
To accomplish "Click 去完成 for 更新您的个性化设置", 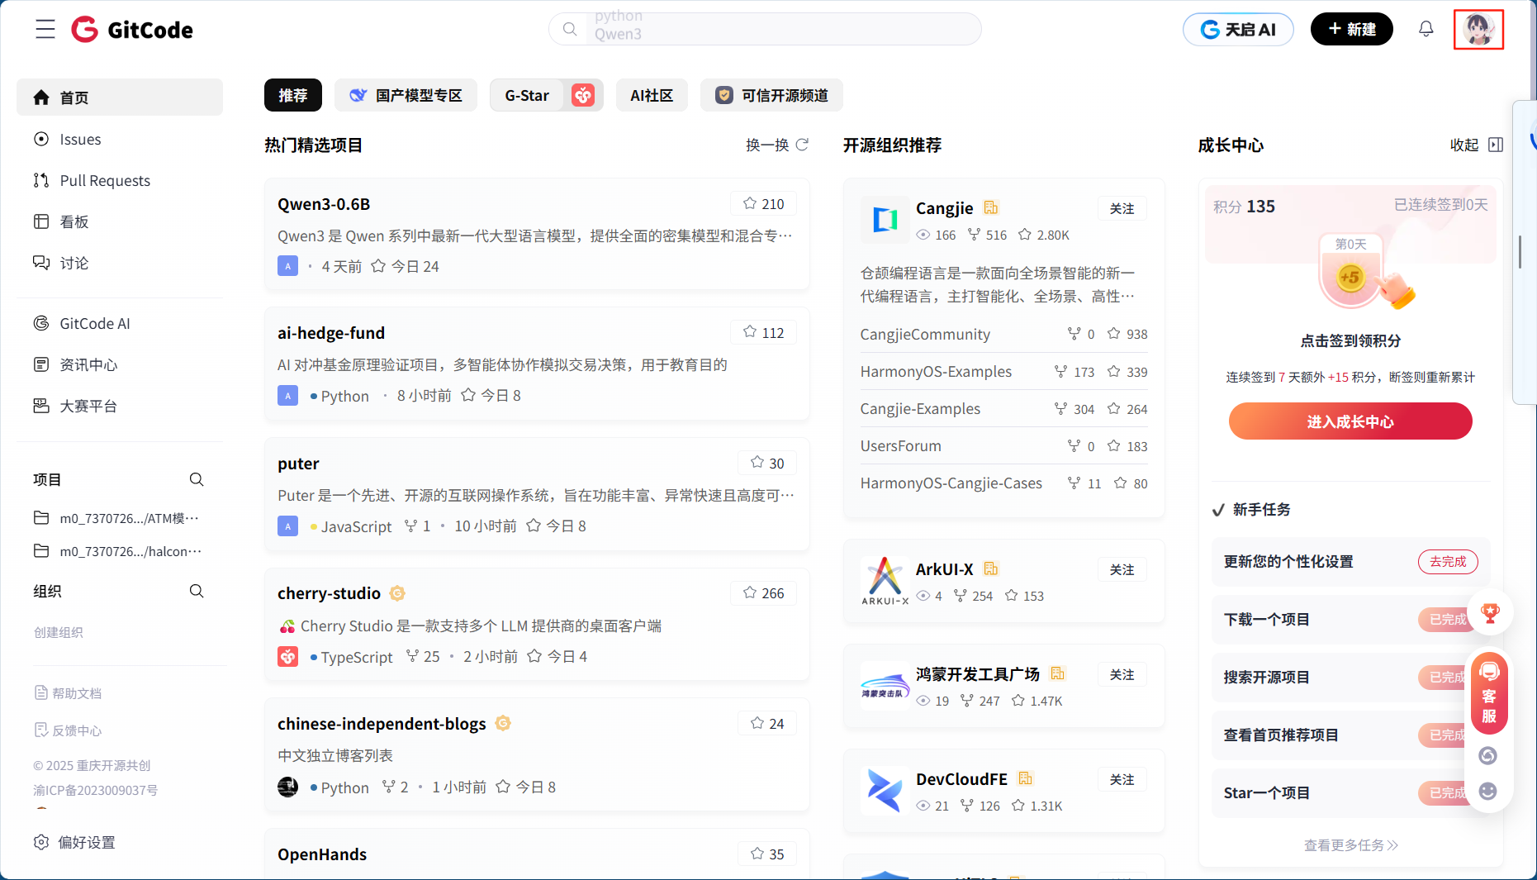I will 1448,561.
